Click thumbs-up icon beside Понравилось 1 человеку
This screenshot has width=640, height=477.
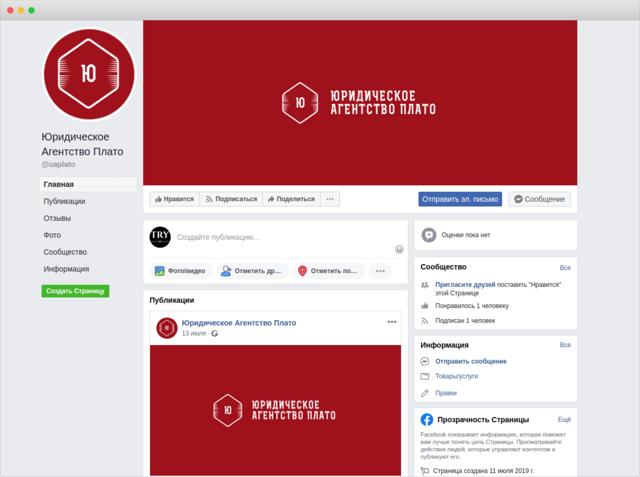point(425,305)
